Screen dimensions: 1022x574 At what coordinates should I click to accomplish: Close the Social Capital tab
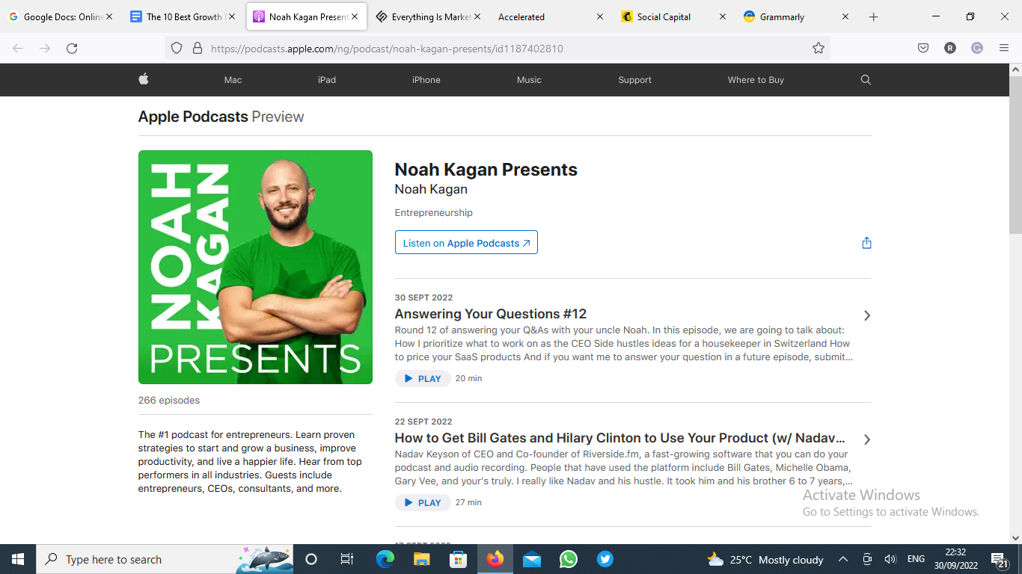[722, 16]
